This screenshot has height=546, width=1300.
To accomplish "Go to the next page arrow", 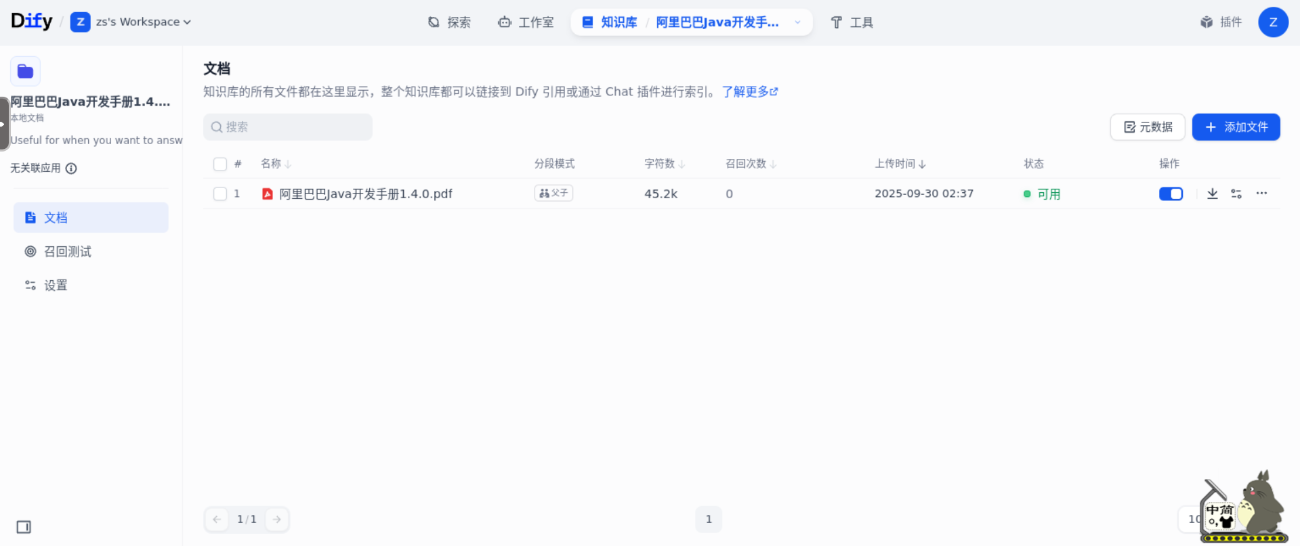I will coord(277,520).
